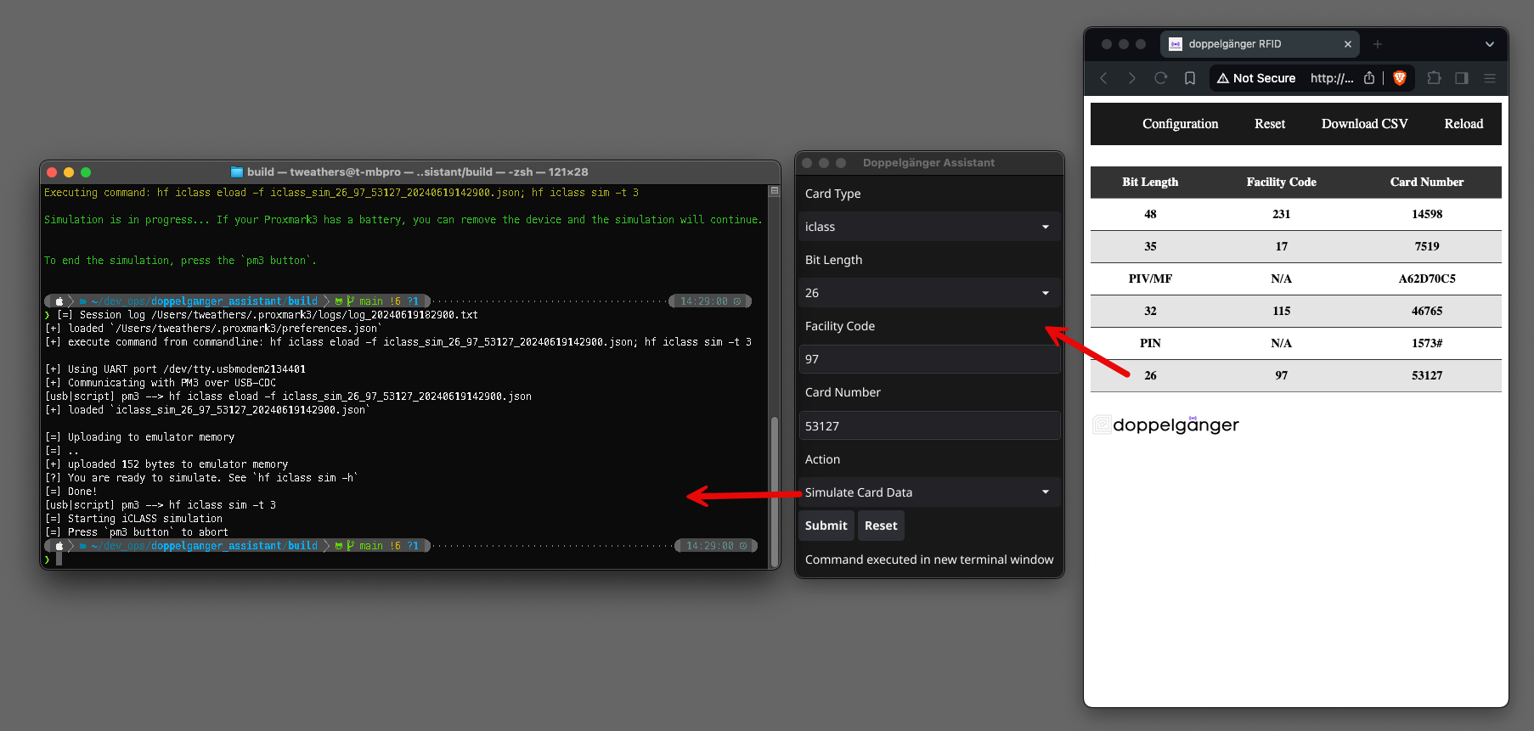
Task: Click Download CSV in the navbar
Action: (1364, 124)
